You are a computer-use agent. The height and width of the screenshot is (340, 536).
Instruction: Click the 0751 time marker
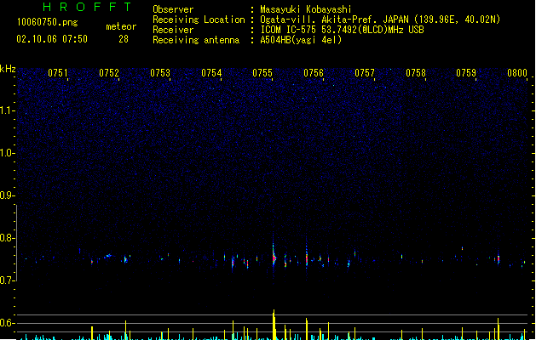(58, 73)
